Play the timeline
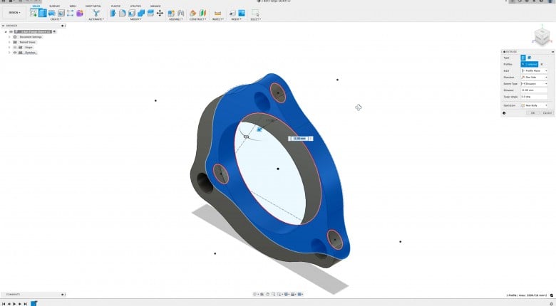The height and width of the screenshot is (306, 556). pos(14,304)
